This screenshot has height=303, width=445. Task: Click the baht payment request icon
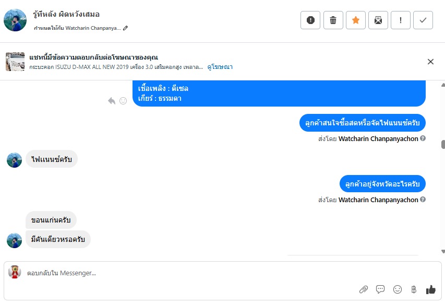click(414, 289)
